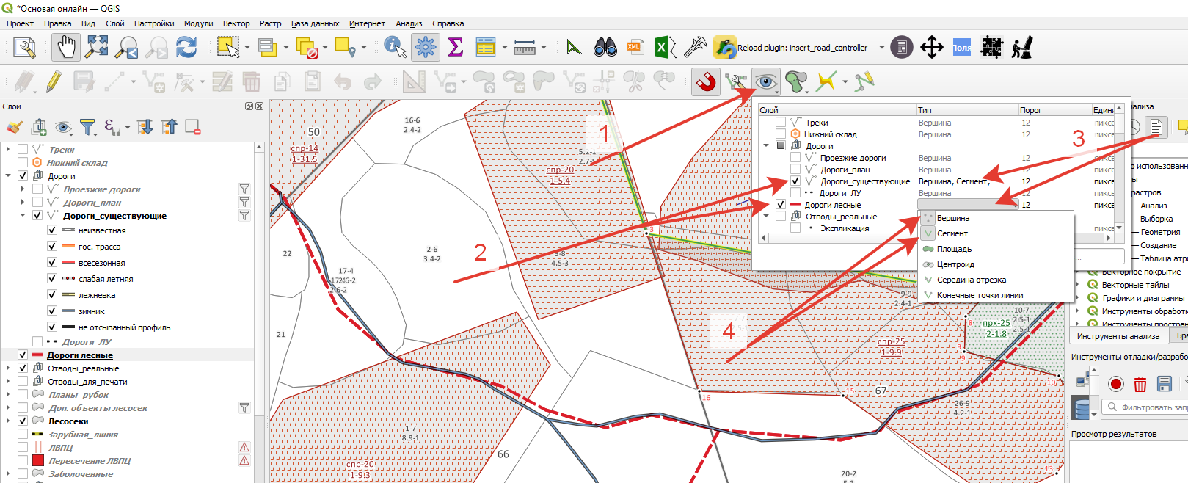Open the binoculars search tool
This screenshot has width=1188, height=483.
[x=605, y=48]
